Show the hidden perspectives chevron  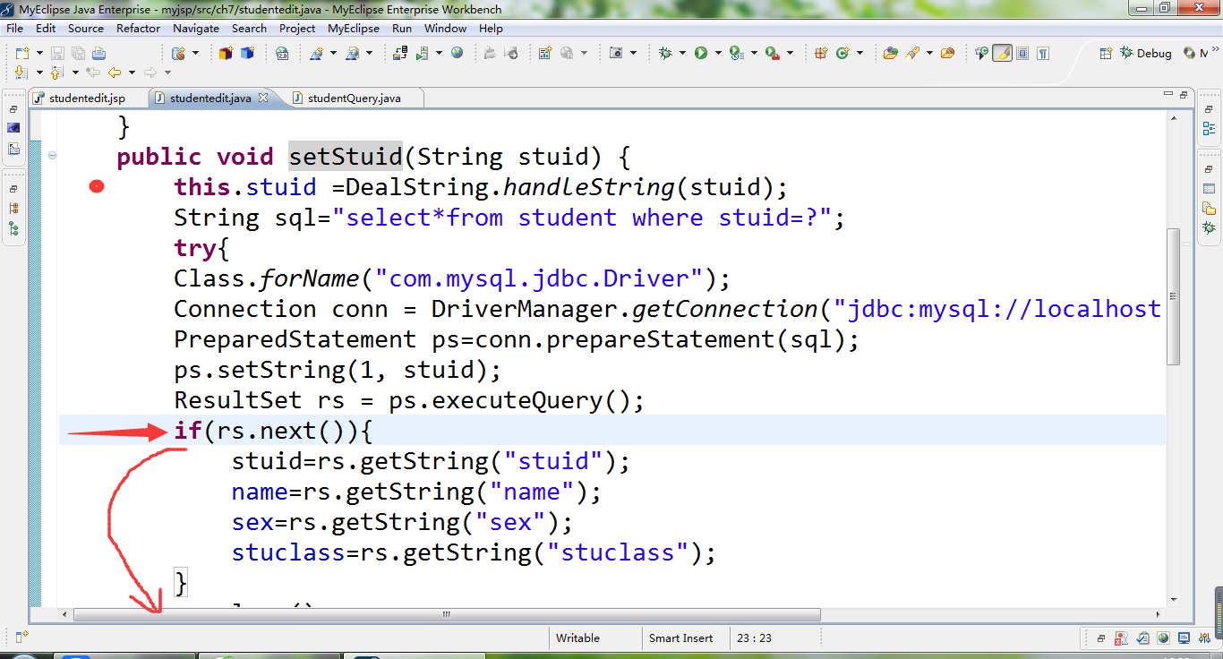[1215, 49]
